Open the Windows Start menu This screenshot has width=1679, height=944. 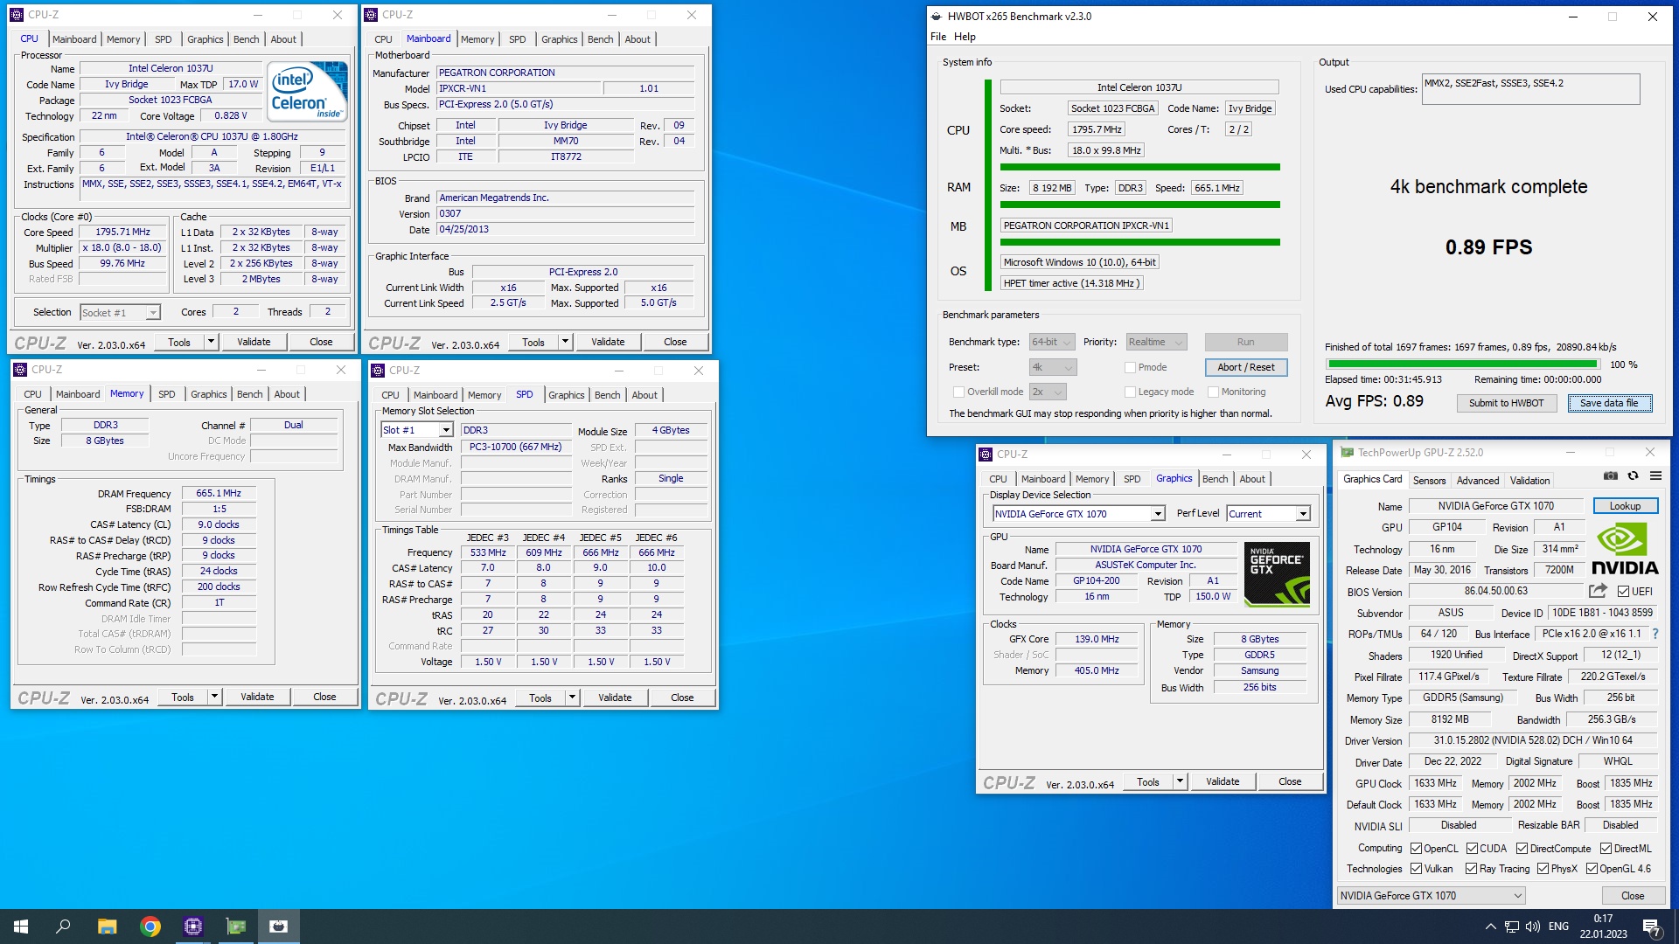pos(21,927)
